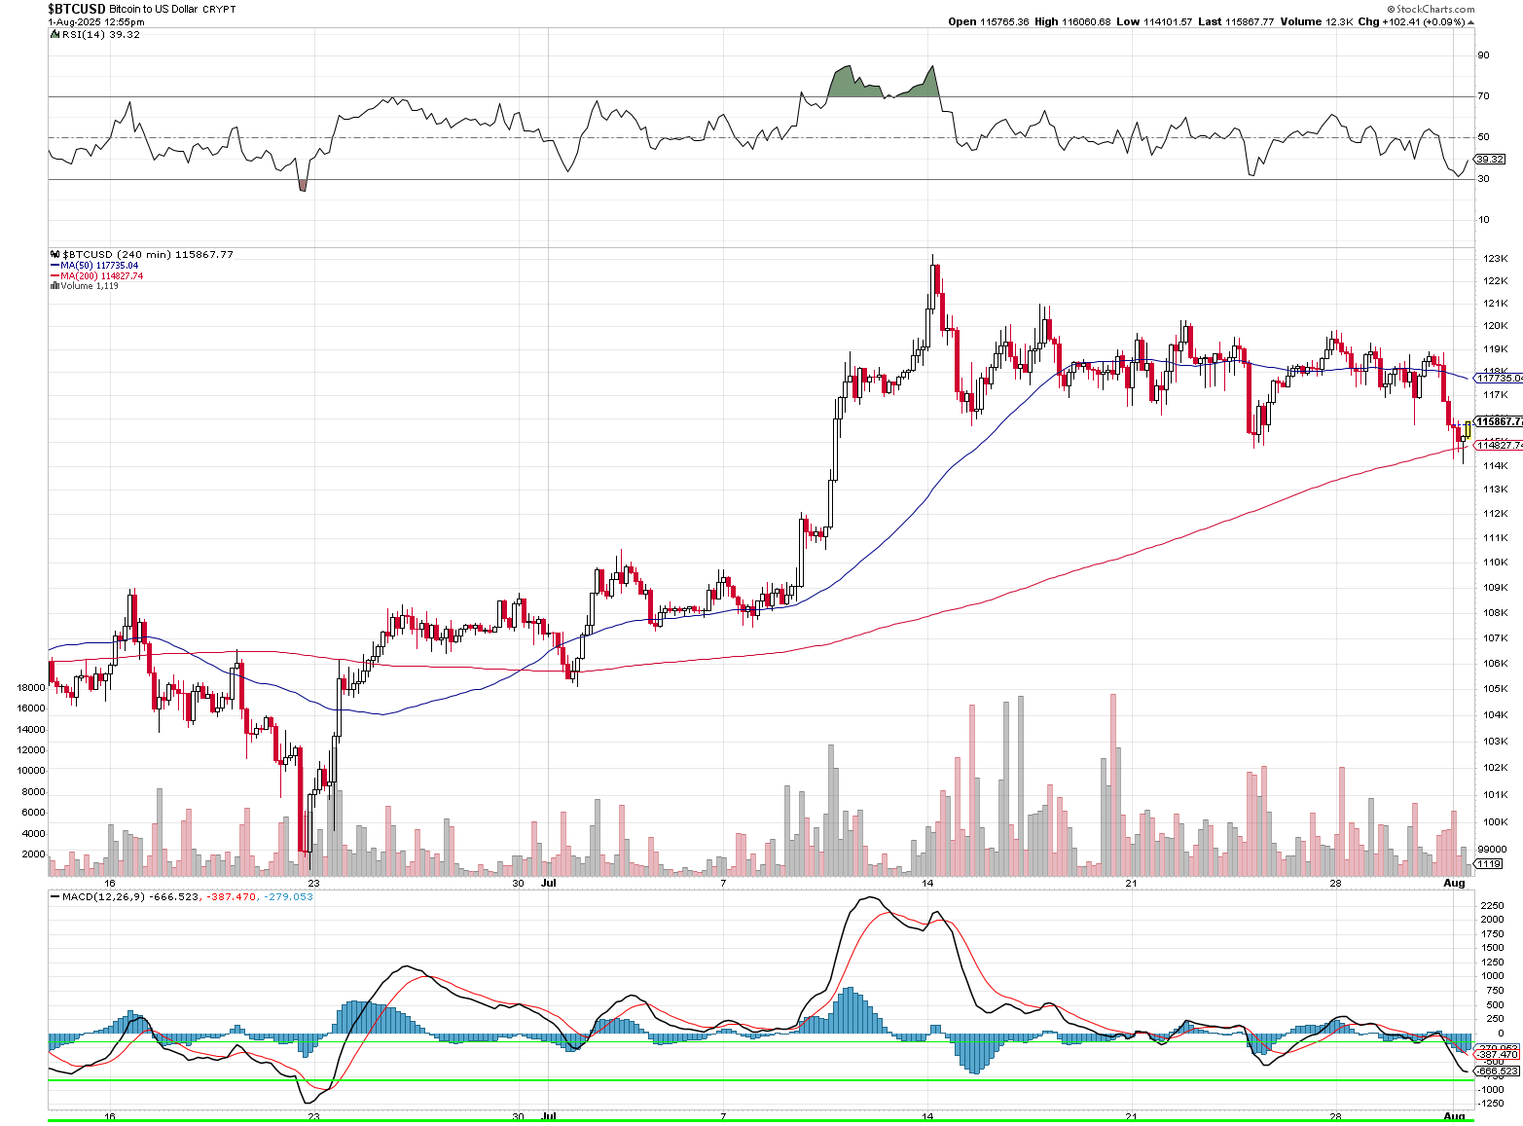Click the red shaded RSI oversold dip

click(x=303, y=185)
